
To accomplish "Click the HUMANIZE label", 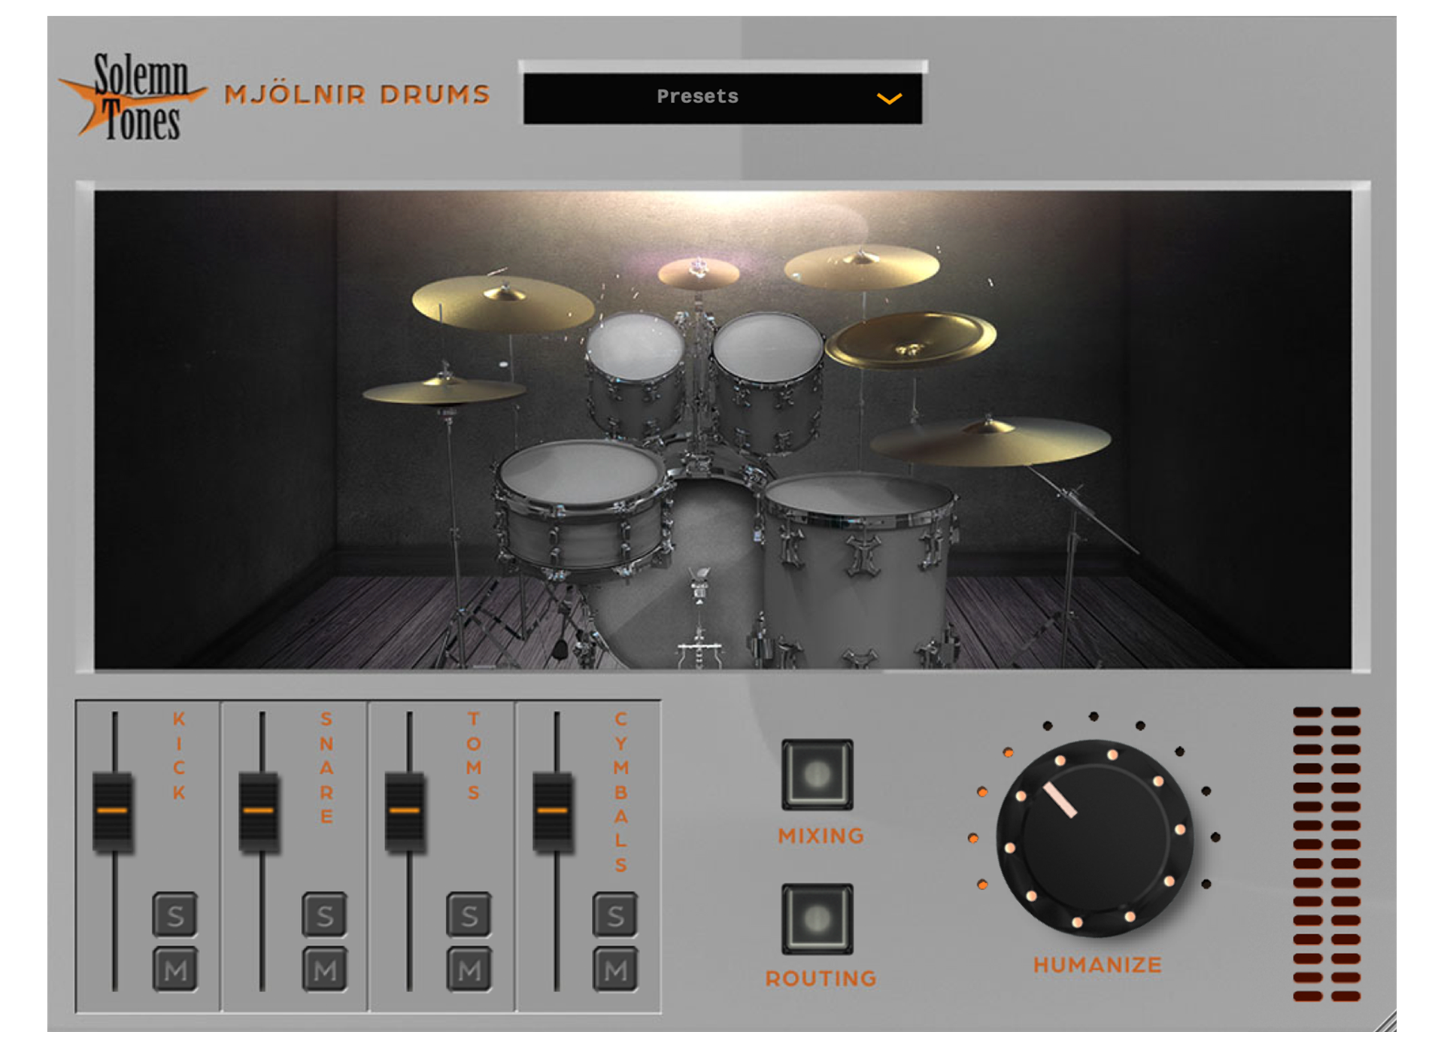I will pos(1097,965).
